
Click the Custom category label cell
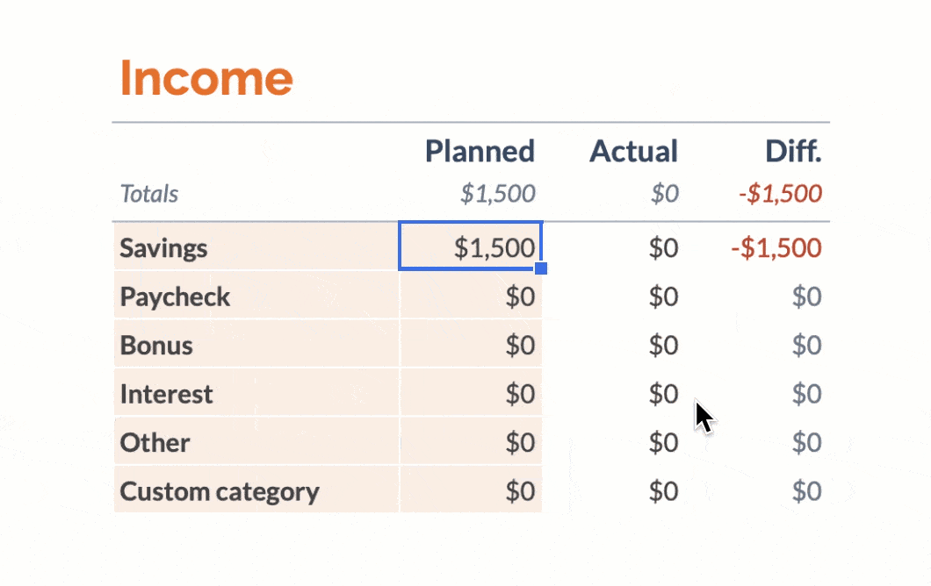tap(256, 490)
